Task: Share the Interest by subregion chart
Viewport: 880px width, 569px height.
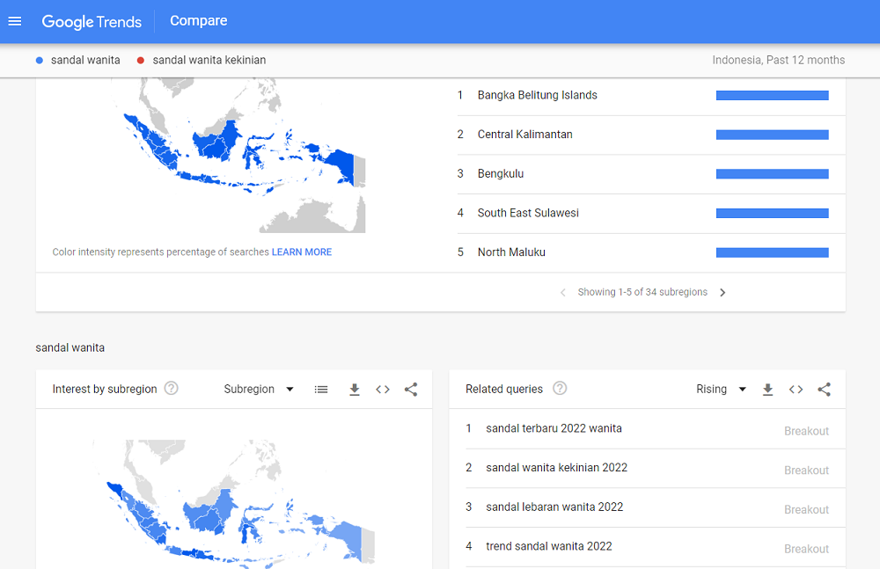Action: (411, 390)
